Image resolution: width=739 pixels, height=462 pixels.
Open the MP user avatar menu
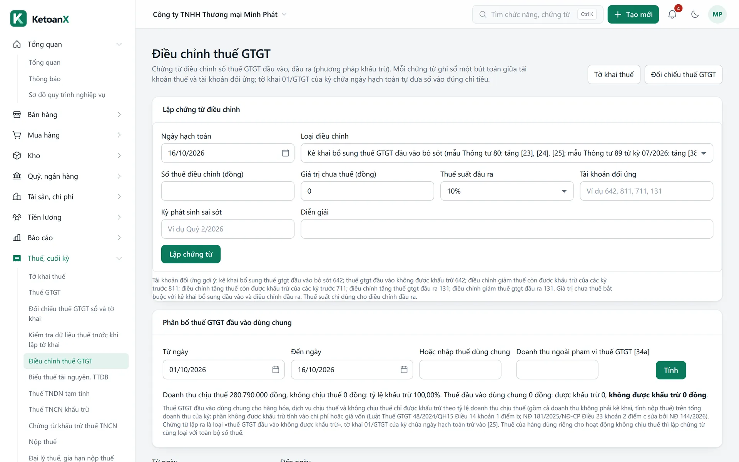(x=717, y=14)
